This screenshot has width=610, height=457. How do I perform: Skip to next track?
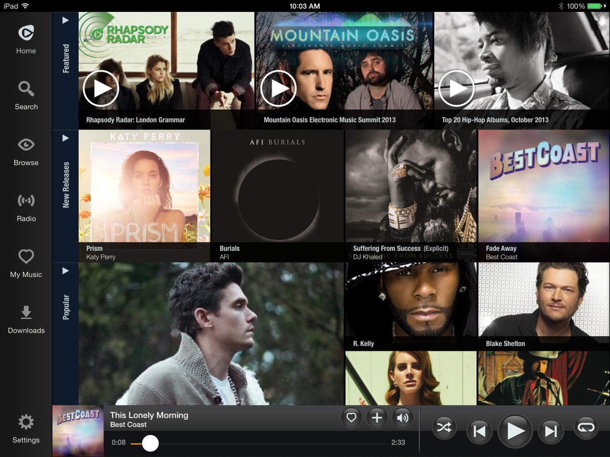(551, 431)
